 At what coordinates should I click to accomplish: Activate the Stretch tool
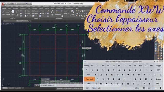28,16
